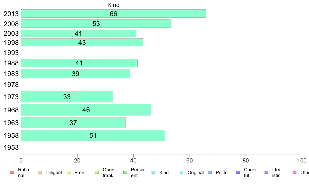
Task: Select the 2013 bar showing 66
Action: [x=113, y=13]
